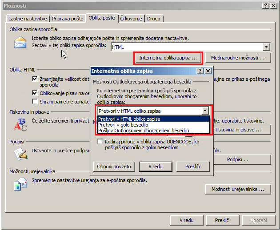Toggle Zmanjšajte velikost message size checkbox
280x230 pixels.
[35, 79]
